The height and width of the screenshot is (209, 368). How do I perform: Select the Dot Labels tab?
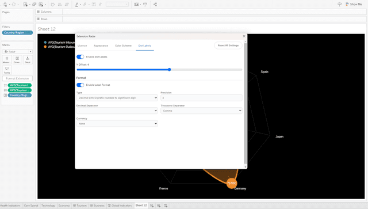(144, 45)
